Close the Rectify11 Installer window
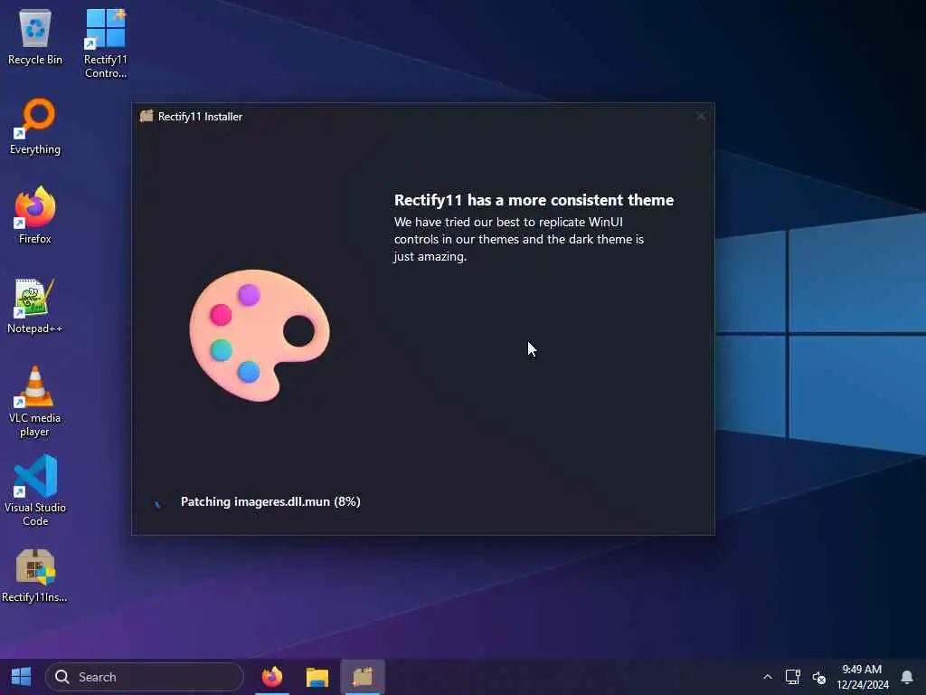Screen dimensions: 926x695 pos(701,117)
